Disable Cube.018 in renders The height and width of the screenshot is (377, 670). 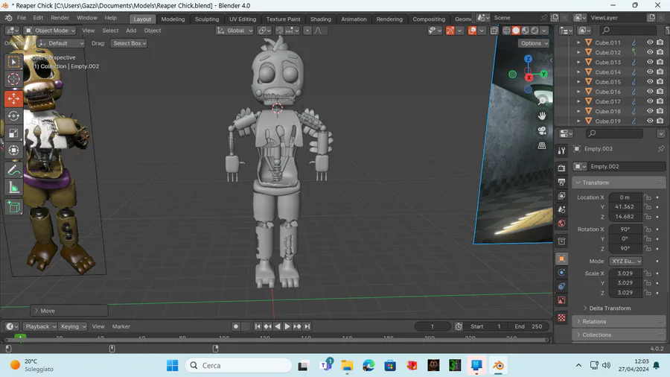click(x=660, y=111)
